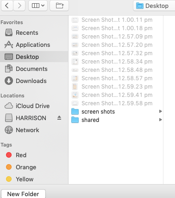Viewport: 175px width, 198px height.
Task: Expand the 'screen shots' folder arrow
Action: pyautogui.click(x=161, y=111)
